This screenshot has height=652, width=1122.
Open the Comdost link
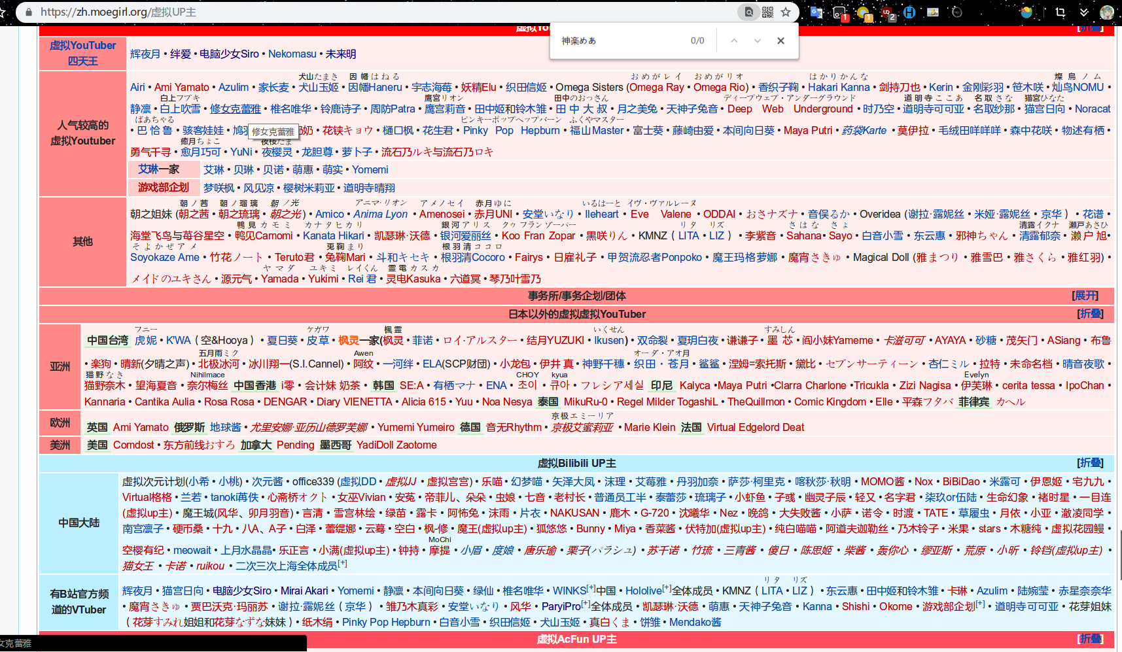(x=133, y=445)
